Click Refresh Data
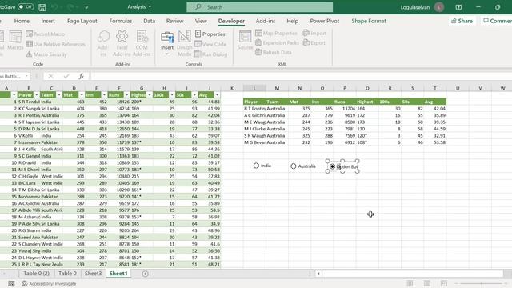512x288 pixels. [274, 52]
